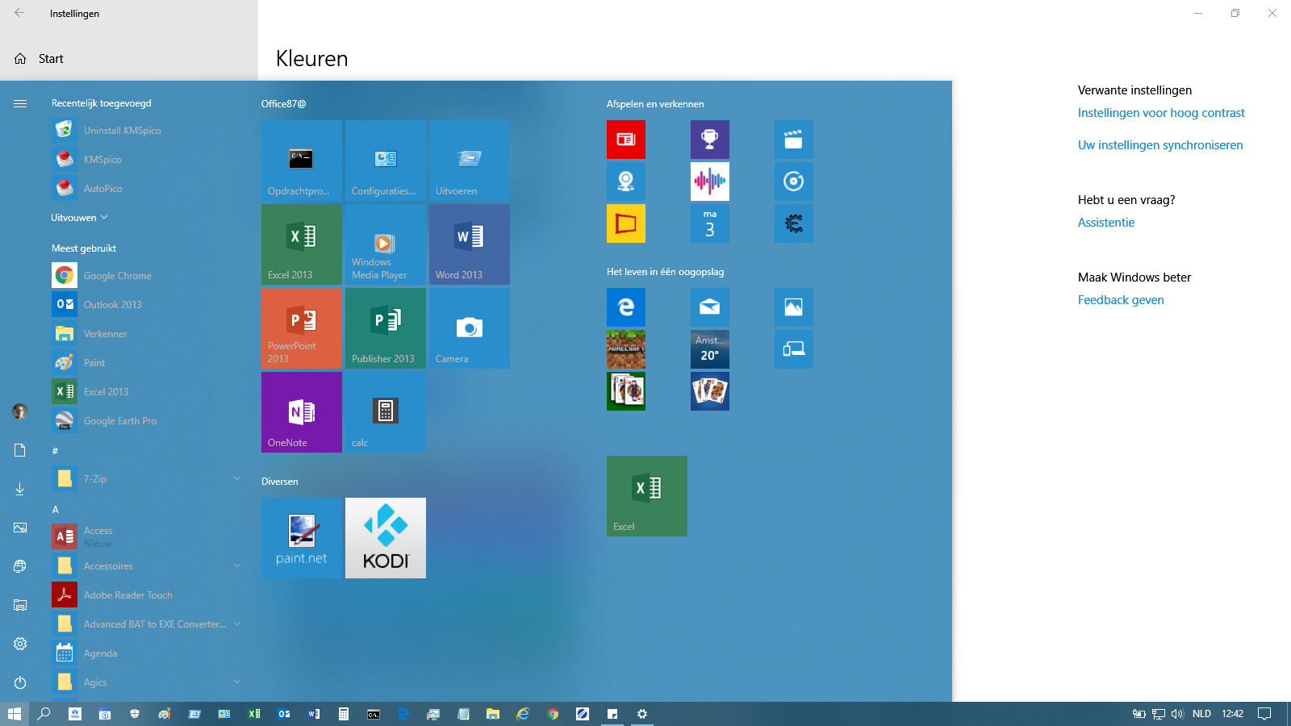Image resolution: width=1291 pixels, height=726 pixels.
Task: Click the Windows Start button on taskbar
Action: coord(15,714)
